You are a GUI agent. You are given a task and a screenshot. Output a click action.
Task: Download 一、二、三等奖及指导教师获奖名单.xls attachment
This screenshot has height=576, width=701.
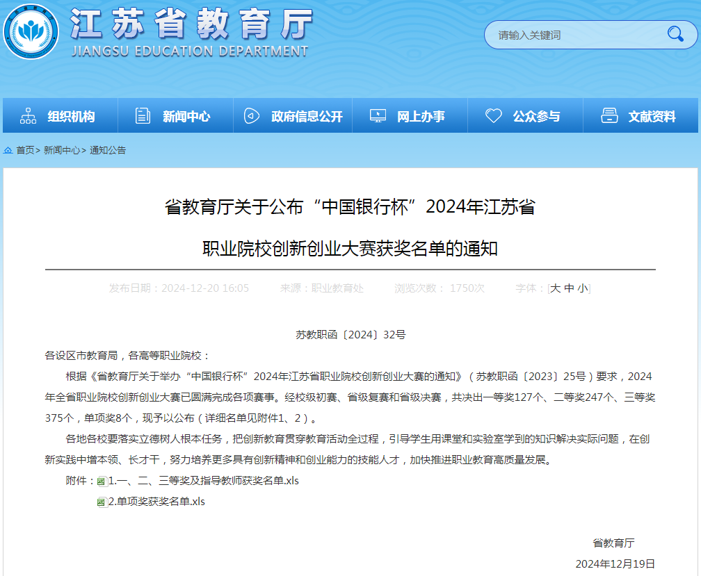(x=203, y=481)
